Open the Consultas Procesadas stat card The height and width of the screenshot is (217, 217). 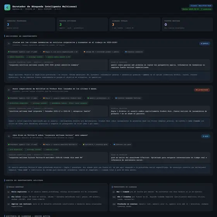29,24
